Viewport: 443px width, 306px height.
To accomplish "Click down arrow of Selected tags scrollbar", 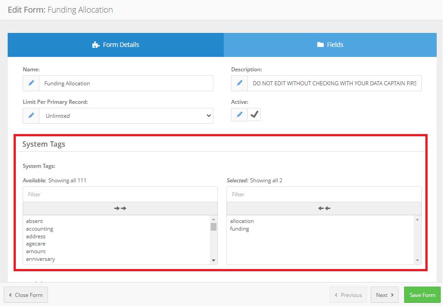I will point(417,260).
